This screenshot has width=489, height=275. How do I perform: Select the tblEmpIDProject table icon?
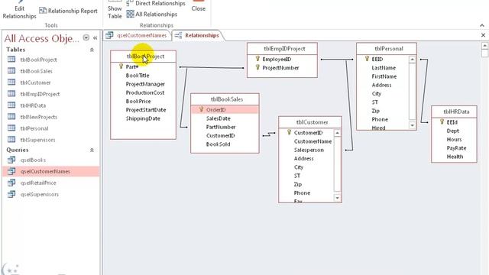(x=11, y=93)
